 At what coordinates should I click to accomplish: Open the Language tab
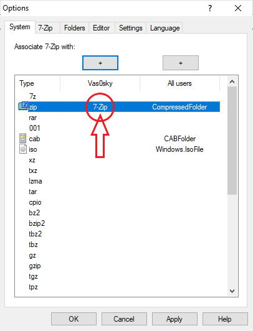[165, 28]
